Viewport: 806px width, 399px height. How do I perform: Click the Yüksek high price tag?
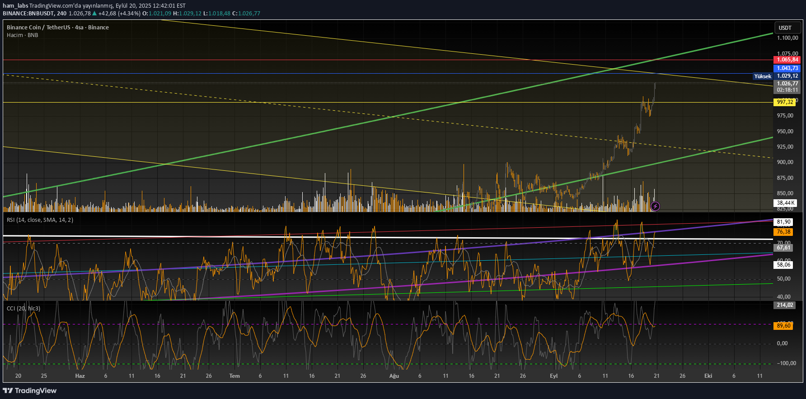(x=763, y=76)
